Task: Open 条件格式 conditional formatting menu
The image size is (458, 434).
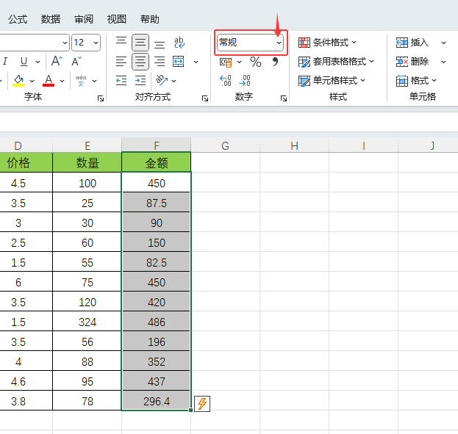Action: (x=327, y=43)
